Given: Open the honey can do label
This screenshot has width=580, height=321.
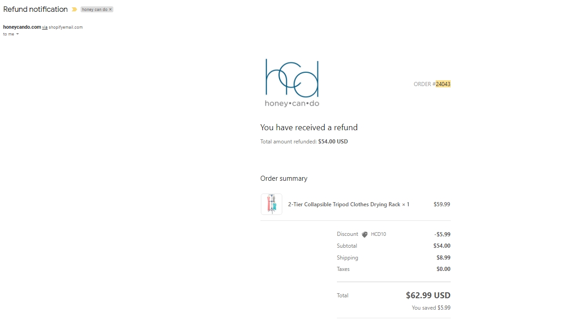Looking at the screenshot, I should [x=95, y=10].
